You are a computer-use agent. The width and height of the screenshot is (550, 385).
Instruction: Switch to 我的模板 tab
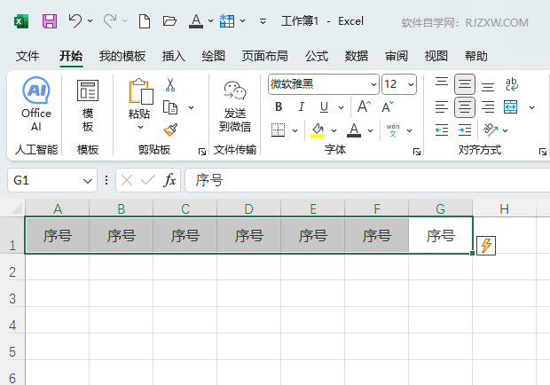122,56
